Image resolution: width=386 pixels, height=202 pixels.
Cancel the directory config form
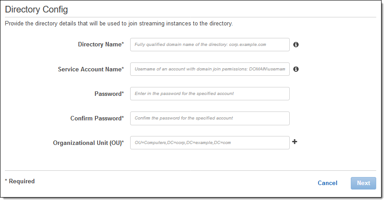click(327, 183)
